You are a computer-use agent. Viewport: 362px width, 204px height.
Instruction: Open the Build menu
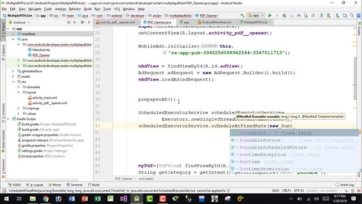88,9
